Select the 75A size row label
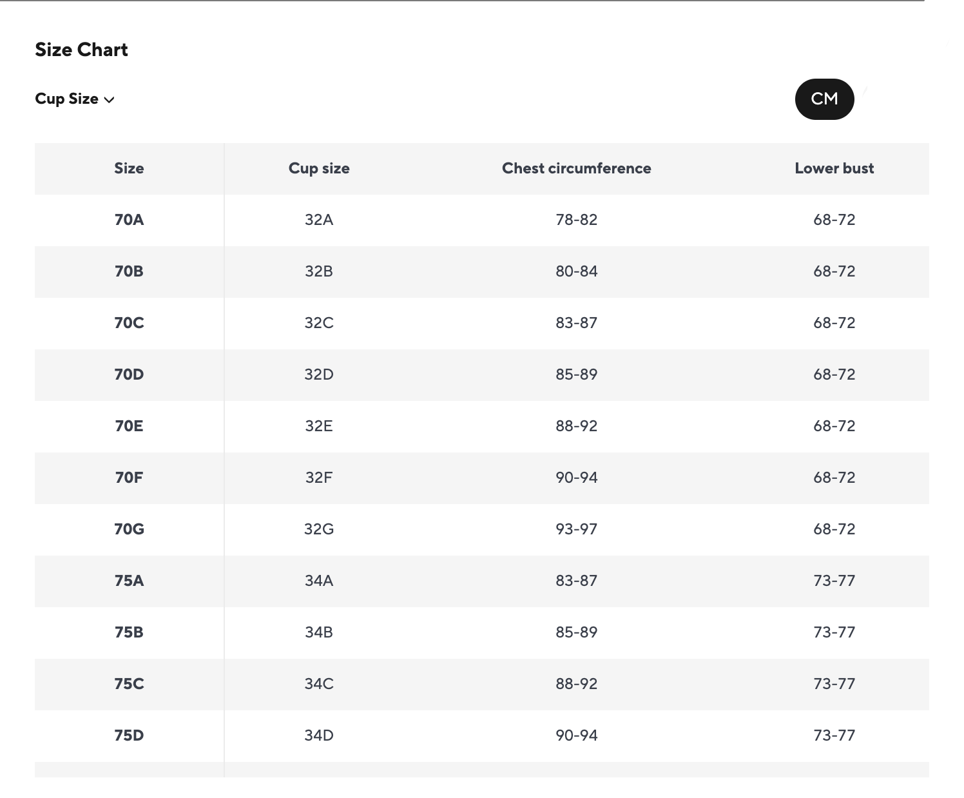The height and width of the screenshot is (798, 964). (x=129, y=581)
